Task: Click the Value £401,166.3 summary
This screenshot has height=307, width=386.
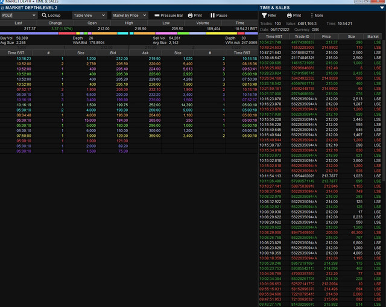Action: click(301, 24)
